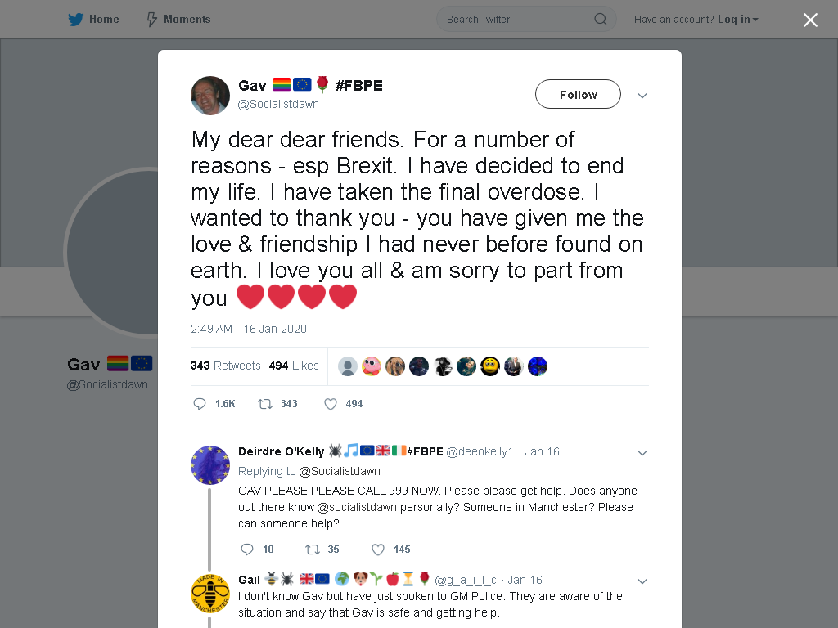The width and height of the screenshot is (838, 628).
Task: Click the search magnifier icon
Action: tap(600, 20)
